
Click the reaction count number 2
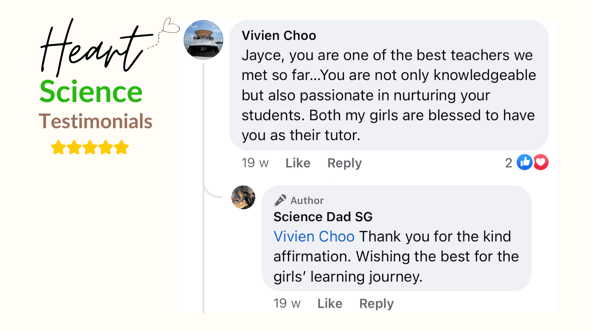click(509, 163)
